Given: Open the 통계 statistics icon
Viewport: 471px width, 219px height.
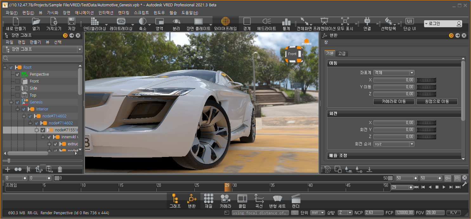Looking at the screenshot, I should click(x=286, y=22).
